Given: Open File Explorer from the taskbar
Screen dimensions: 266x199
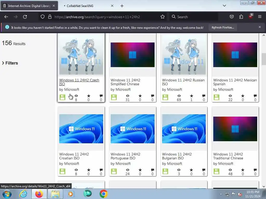Looking at the screenshot, I should (55, 194).
